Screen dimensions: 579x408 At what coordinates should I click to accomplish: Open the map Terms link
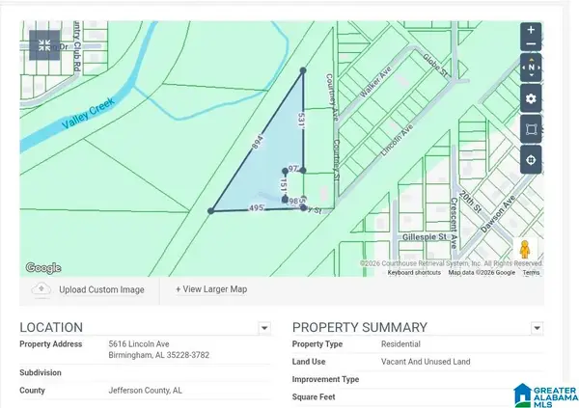pos(531,273)
